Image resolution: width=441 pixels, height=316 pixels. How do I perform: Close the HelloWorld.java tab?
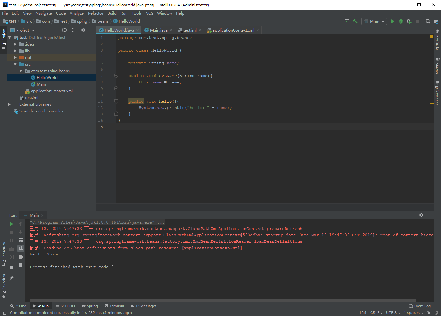point(138,30)
